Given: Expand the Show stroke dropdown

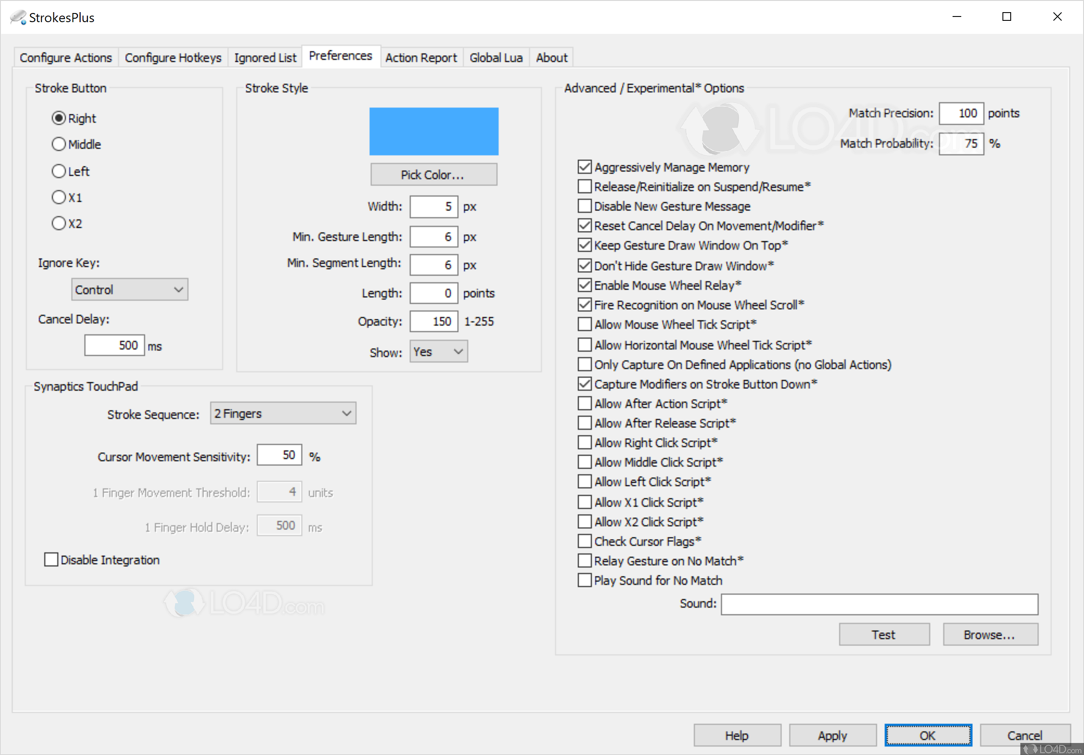Looking at the screenshot, I should [438, 352].
